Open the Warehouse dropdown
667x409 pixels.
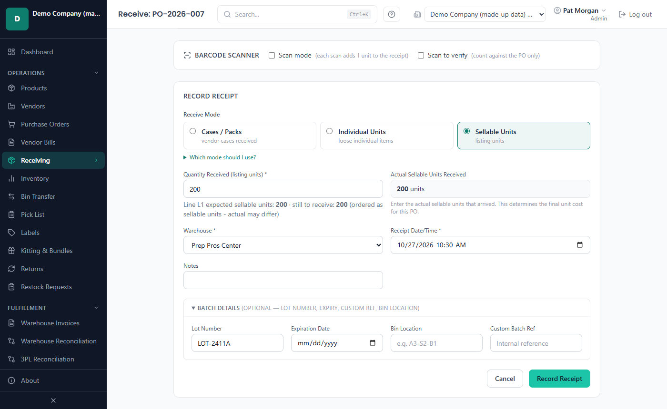[x=283, y=245]
